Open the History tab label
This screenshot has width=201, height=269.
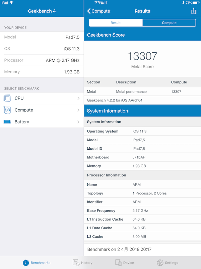[x=86, y=263]
